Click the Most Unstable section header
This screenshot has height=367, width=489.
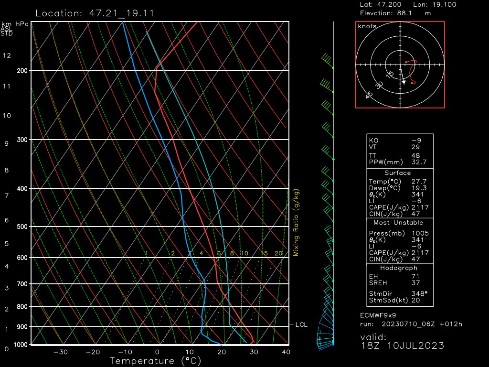coord(397,223)
